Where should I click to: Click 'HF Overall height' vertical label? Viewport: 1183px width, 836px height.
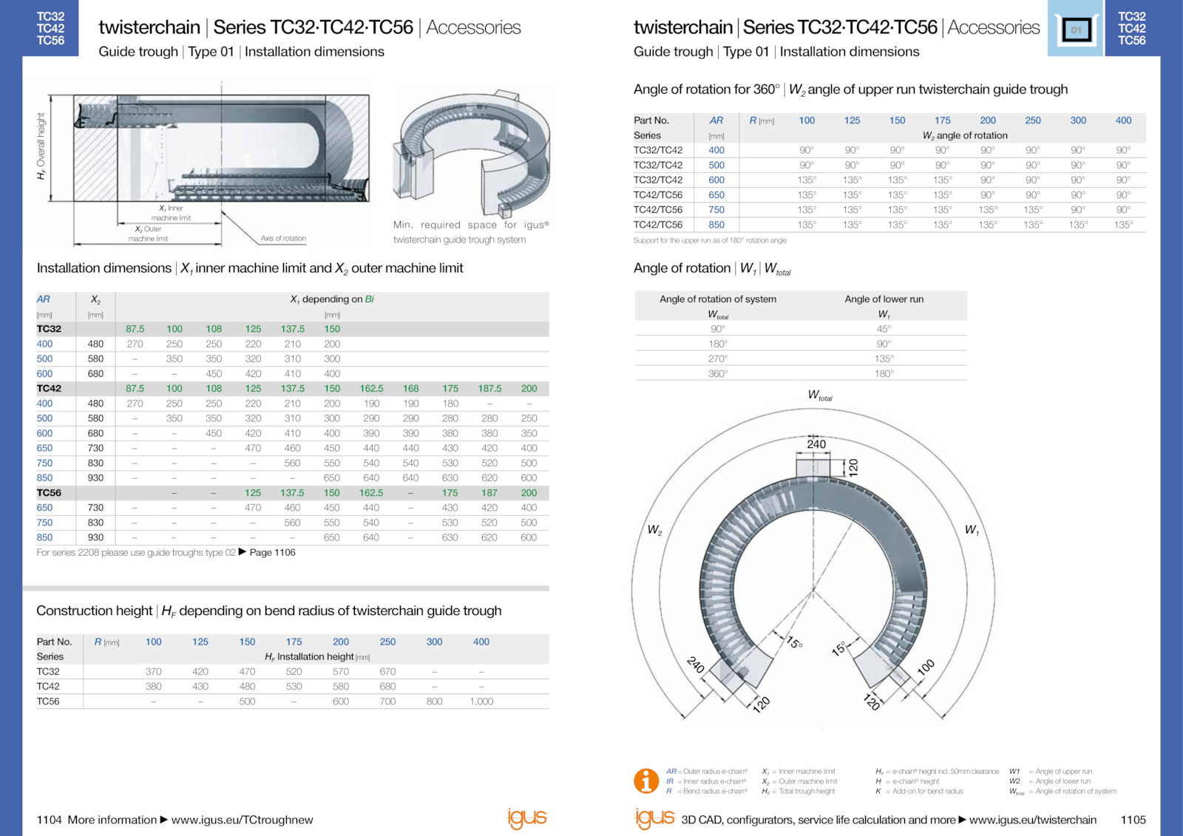click(x=41, y=146)
